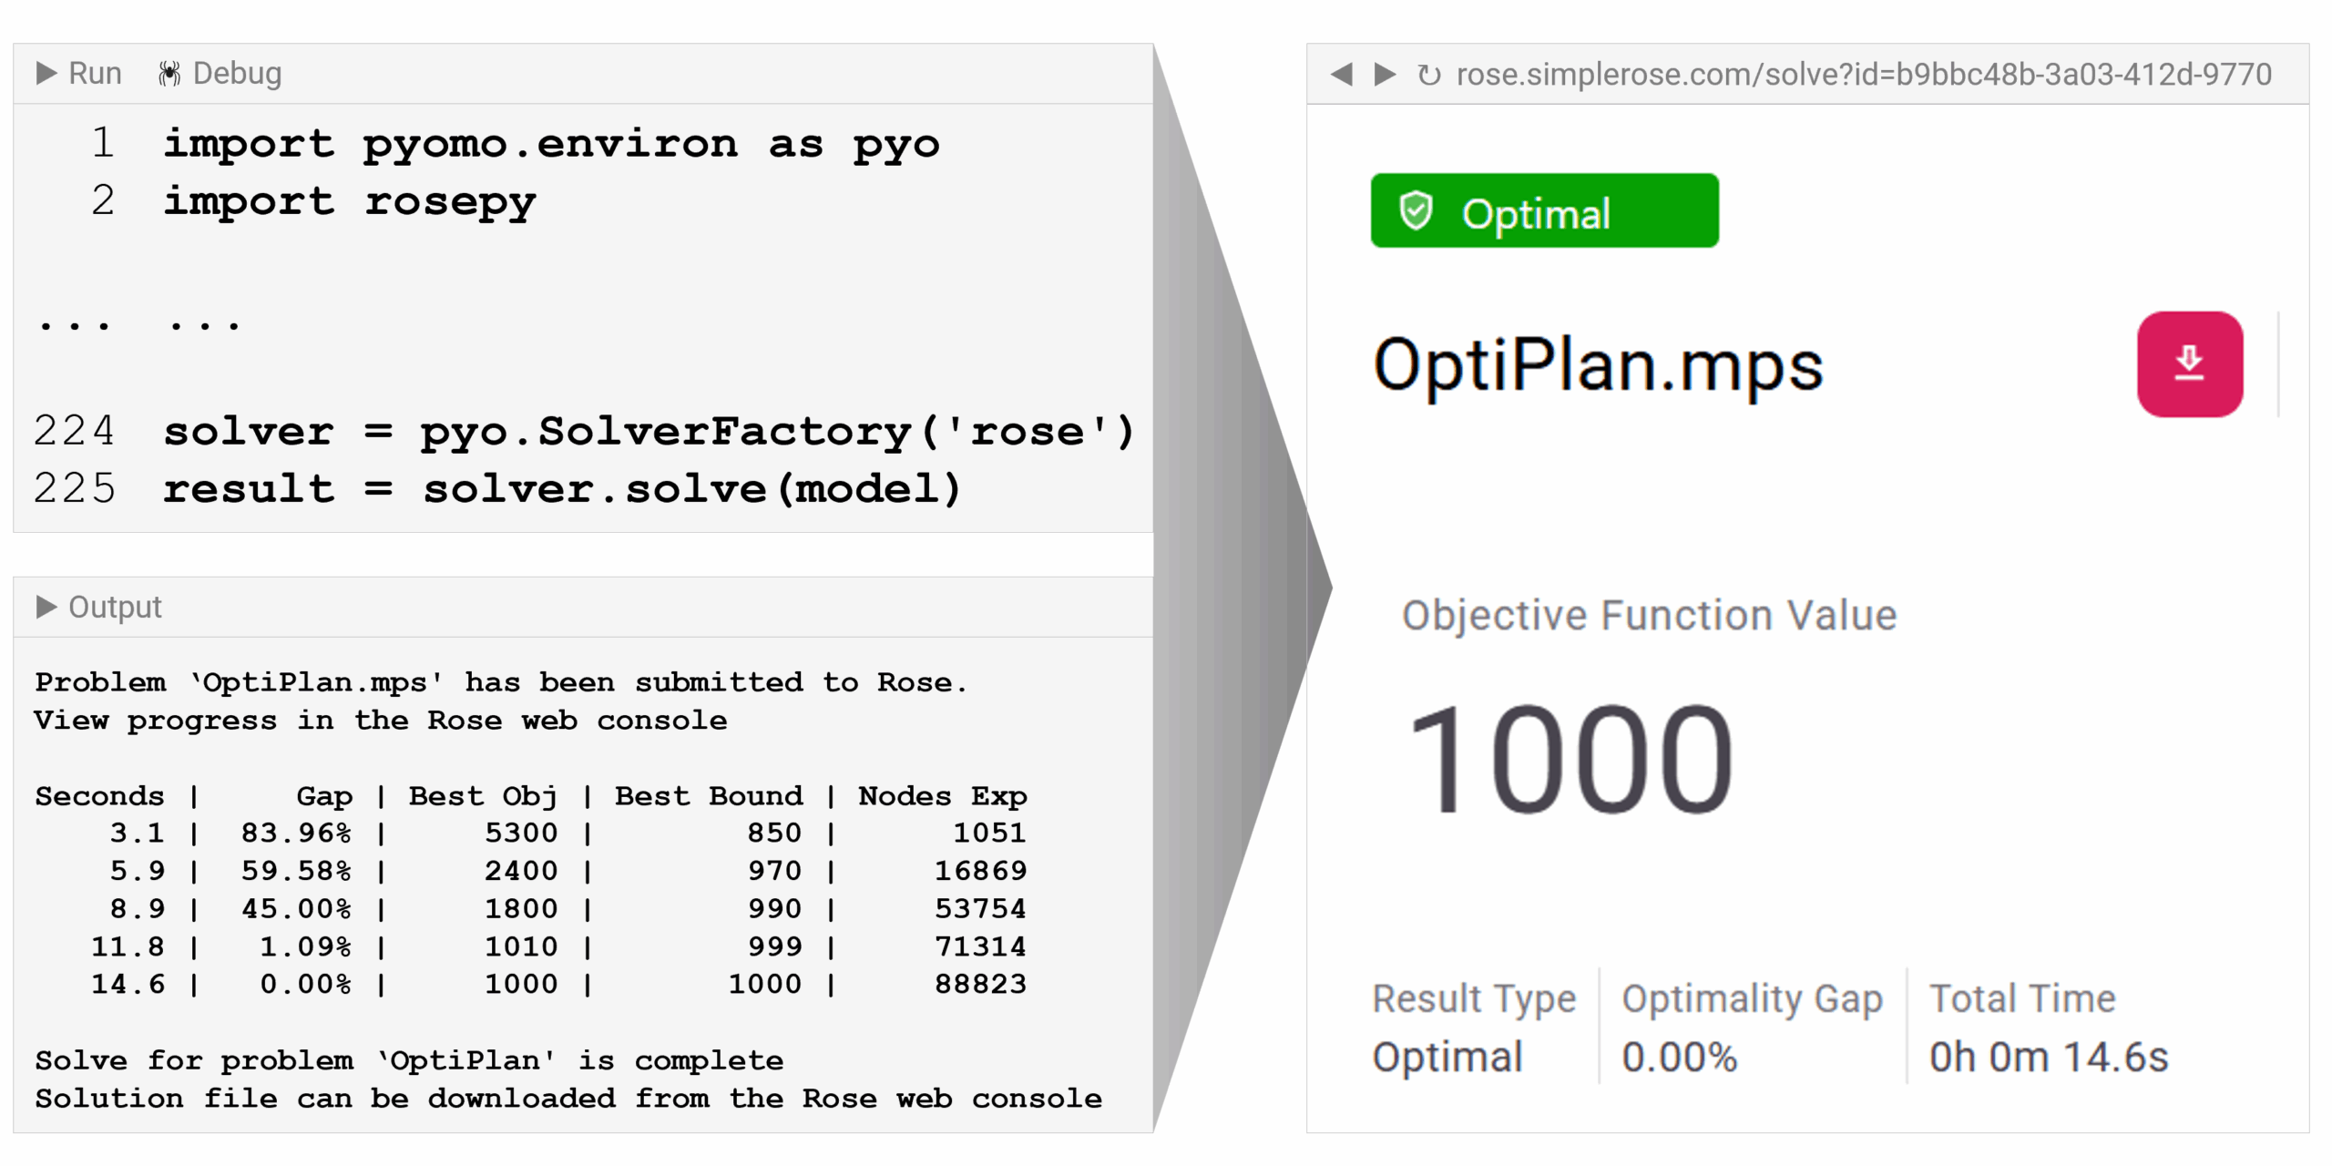Click 'Solution file can be downloaded' output line
Image resolution: width=2332 pixels, height=1166 pixels.
[x=568, y=1099]
